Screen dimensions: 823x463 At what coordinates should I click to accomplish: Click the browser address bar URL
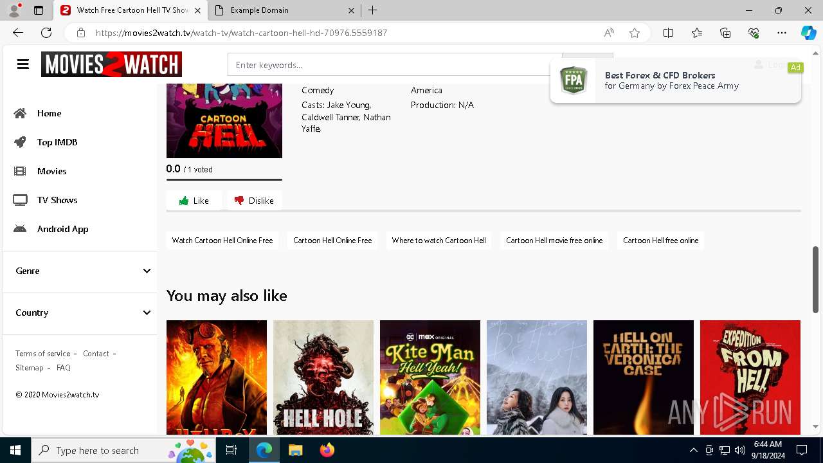coord(241,33)
